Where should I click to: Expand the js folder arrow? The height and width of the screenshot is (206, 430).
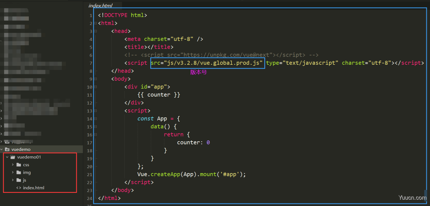(13, 180)
